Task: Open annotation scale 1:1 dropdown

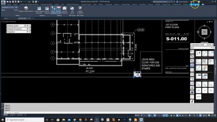Action: 186,115
